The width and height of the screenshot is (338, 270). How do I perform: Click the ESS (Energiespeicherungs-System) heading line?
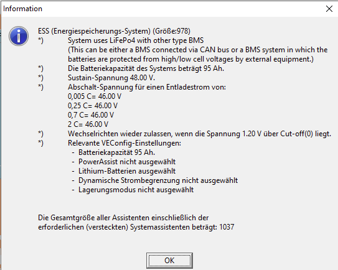(114, 31)
